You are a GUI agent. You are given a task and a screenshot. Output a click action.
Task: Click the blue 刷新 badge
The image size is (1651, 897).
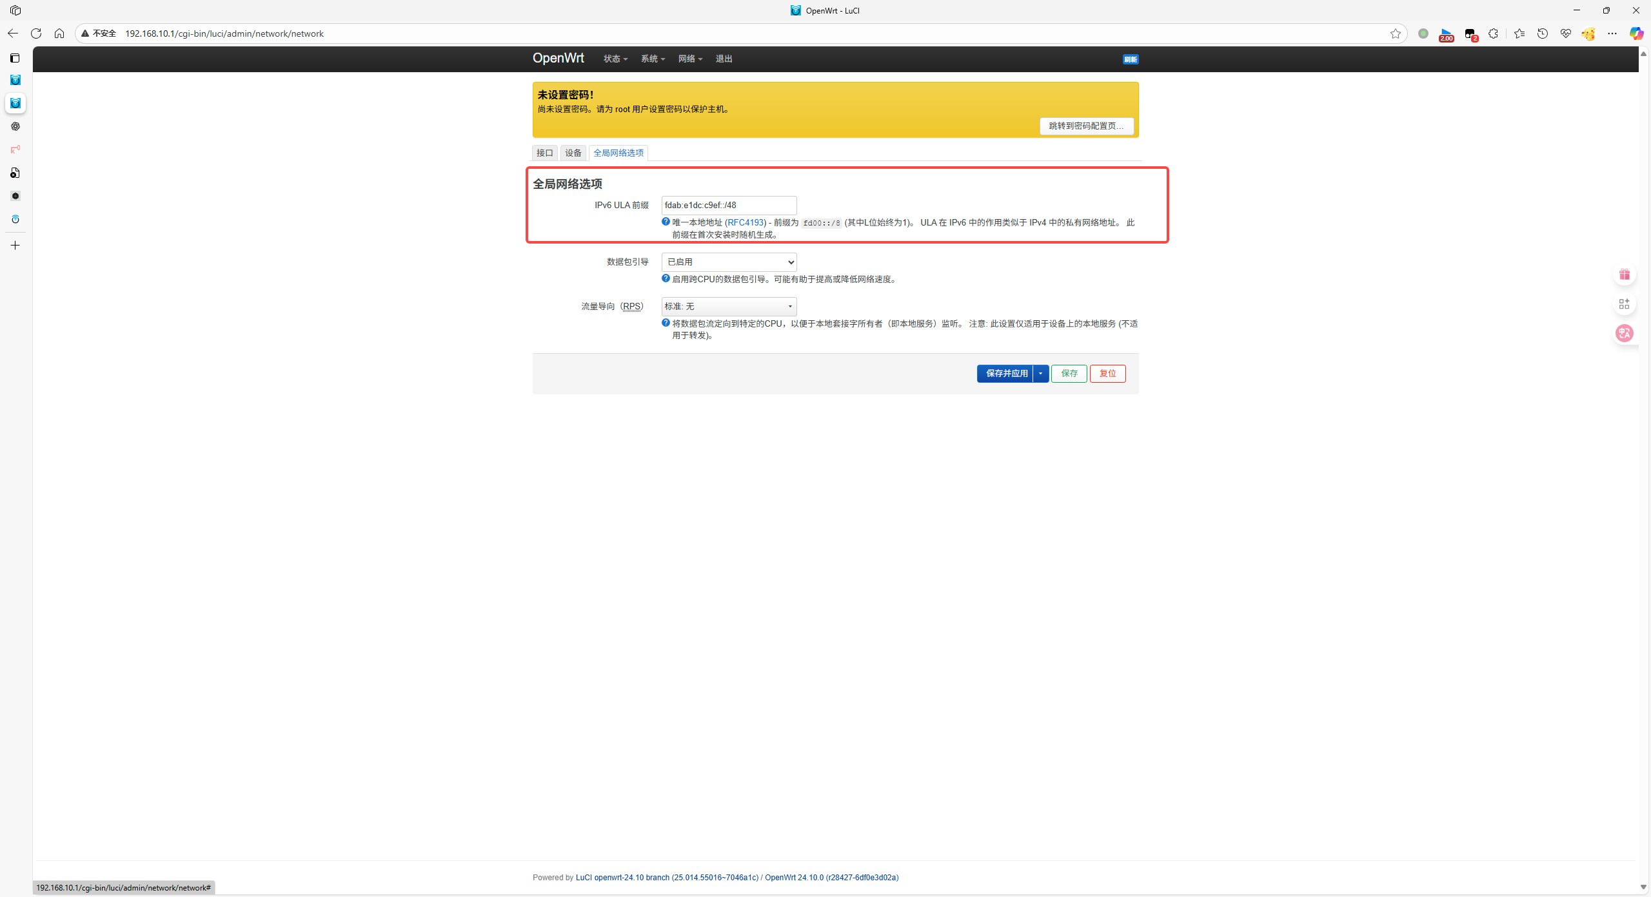(x=1131, y=59)
